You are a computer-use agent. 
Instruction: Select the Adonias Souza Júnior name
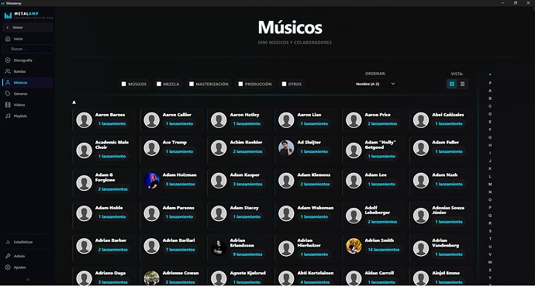pos(448,210)
